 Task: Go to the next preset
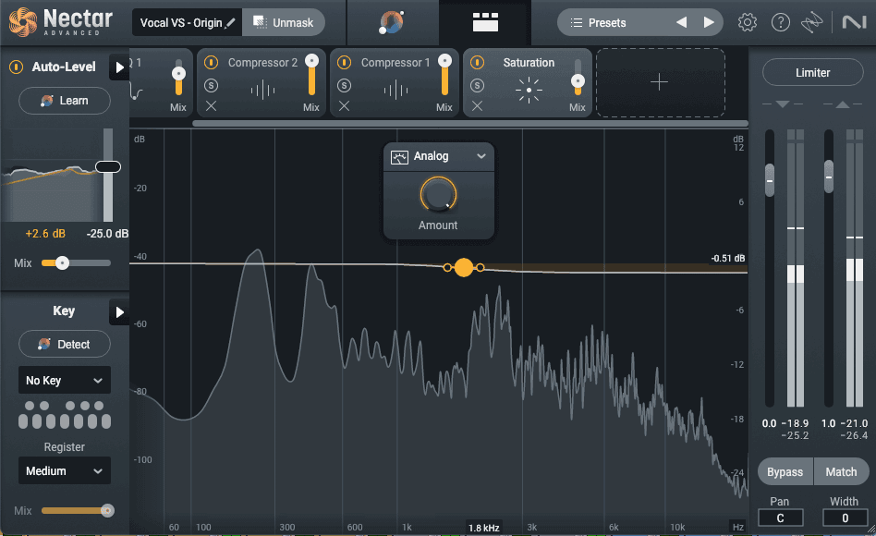coord(709,22)
